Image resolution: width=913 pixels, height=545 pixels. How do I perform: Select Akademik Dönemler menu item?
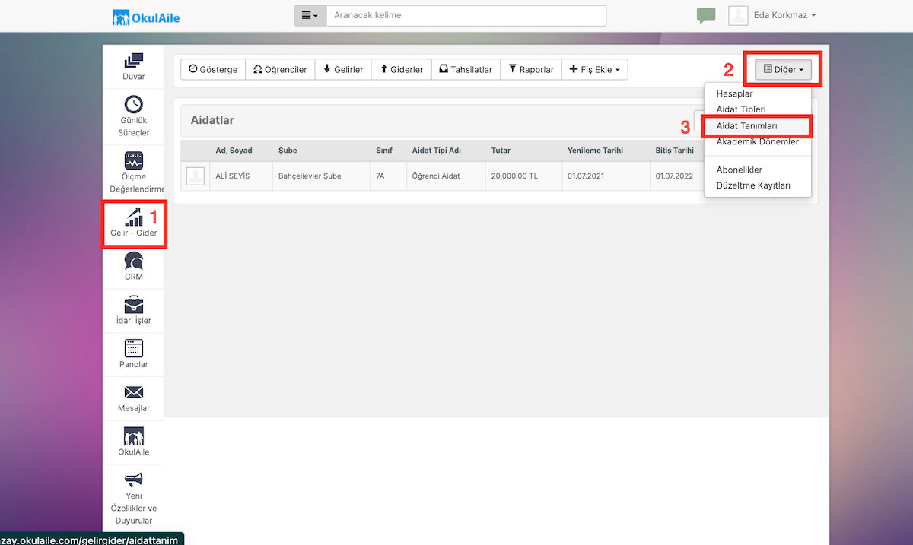point(758,141)
